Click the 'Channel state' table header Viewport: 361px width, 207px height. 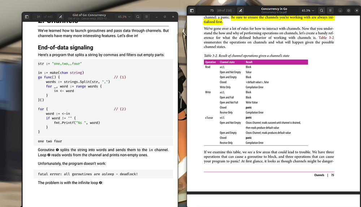(x=227, y=62)
